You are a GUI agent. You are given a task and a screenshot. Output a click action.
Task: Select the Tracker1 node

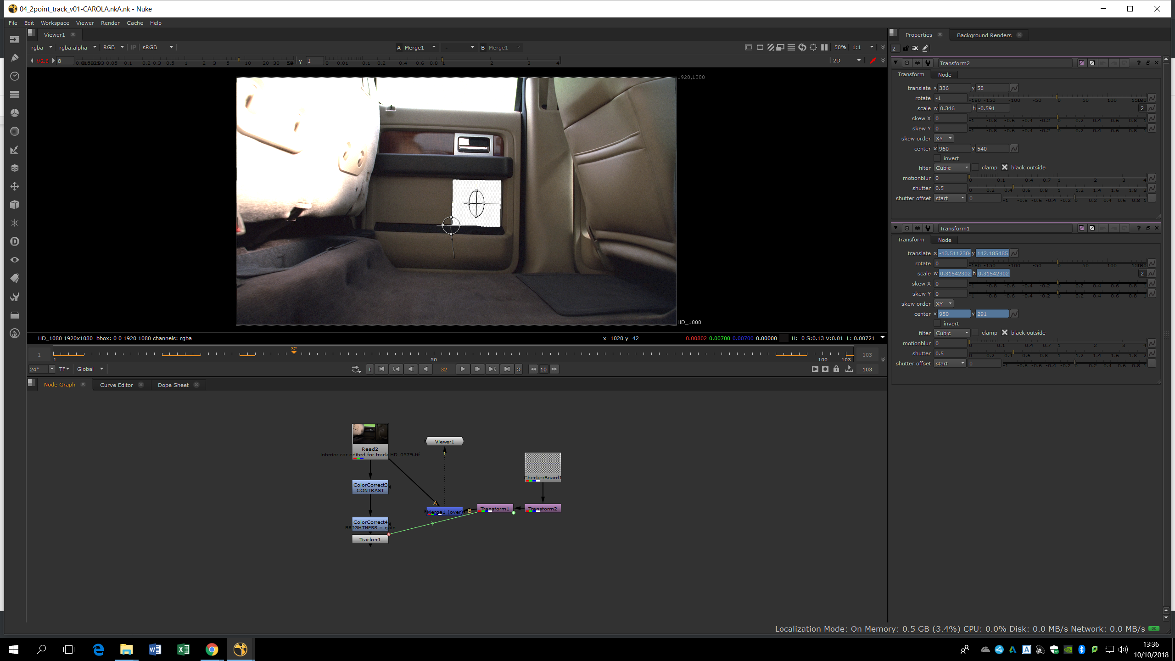pos(370,540)
